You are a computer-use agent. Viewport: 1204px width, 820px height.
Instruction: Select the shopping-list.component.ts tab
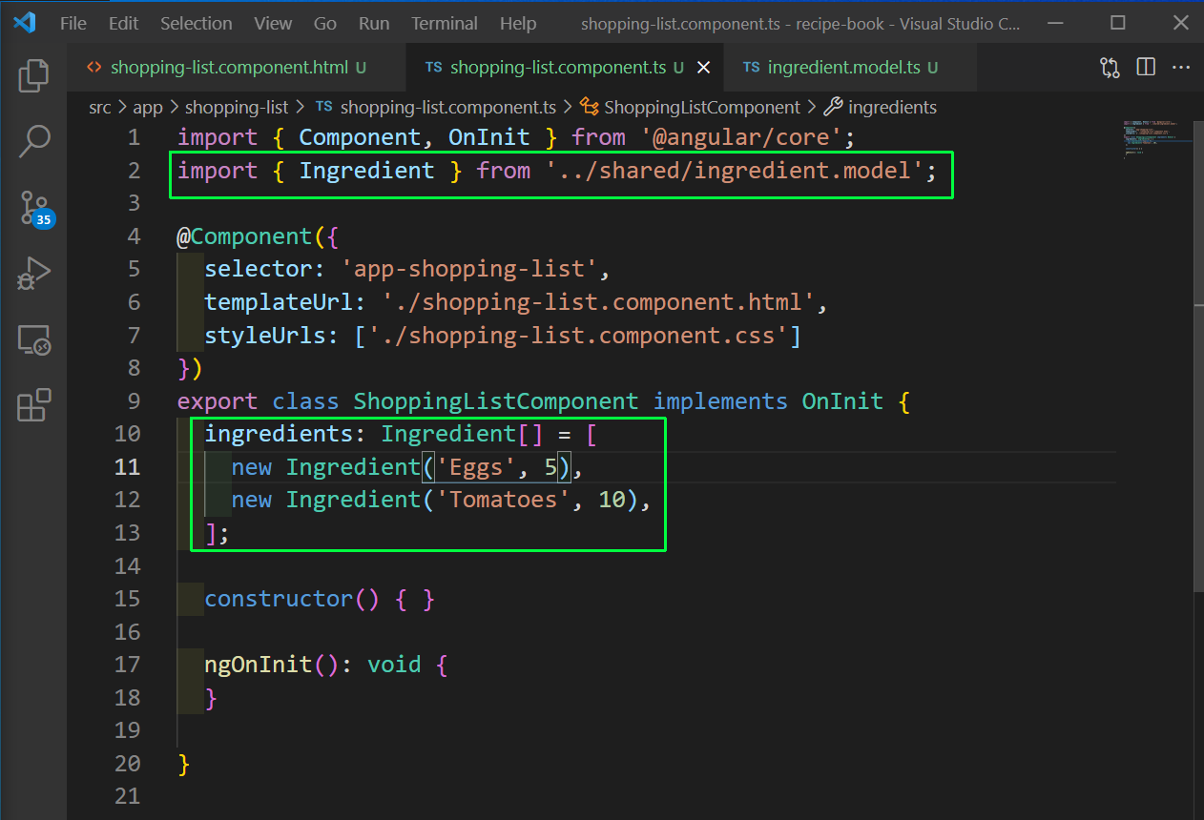567,68
